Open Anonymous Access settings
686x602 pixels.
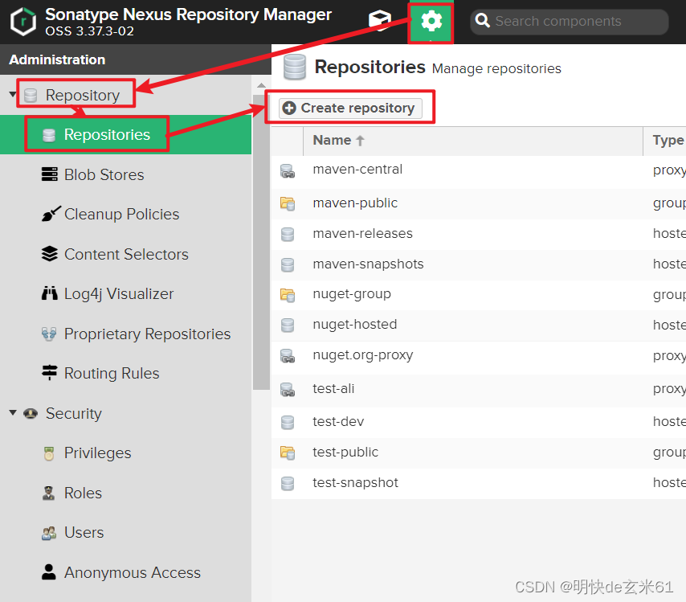[x=132, y=573]
